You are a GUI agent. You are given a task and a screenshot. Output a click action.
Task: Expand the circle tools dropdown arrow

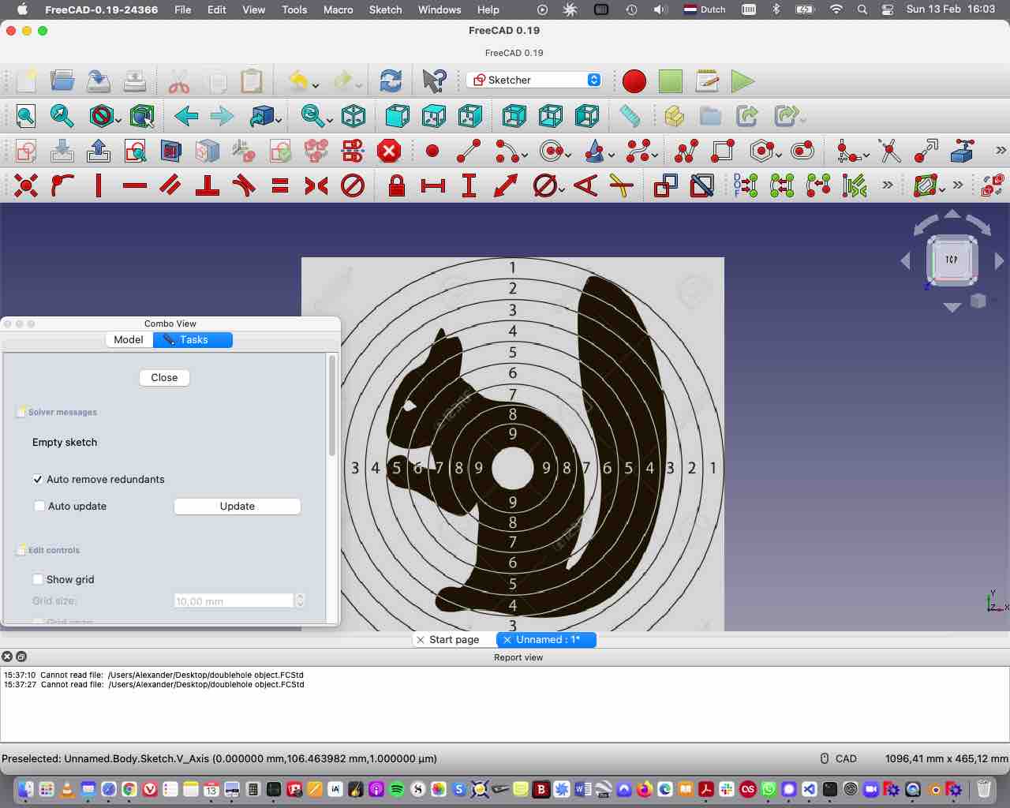click(569, 155)
